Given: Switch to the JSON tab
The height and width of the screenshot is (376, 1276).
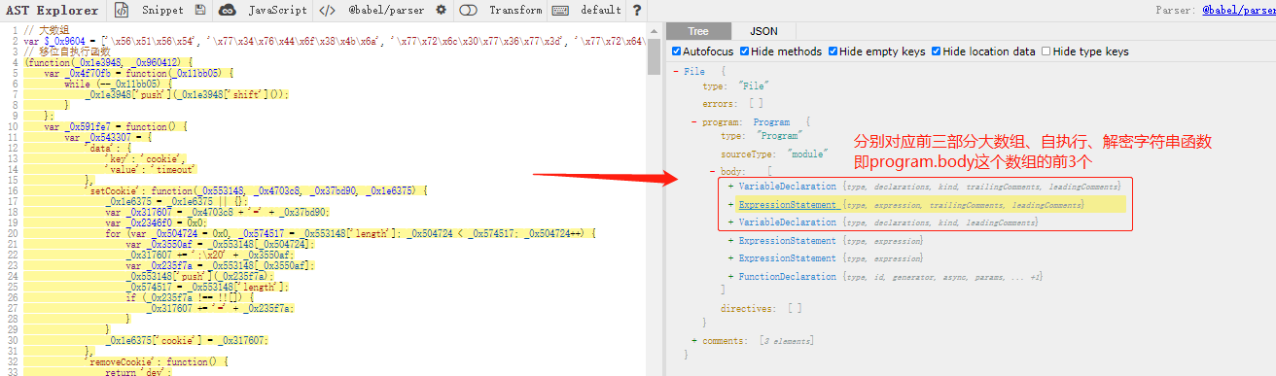Looking at the screenshot, I should [x=763, y=32].
